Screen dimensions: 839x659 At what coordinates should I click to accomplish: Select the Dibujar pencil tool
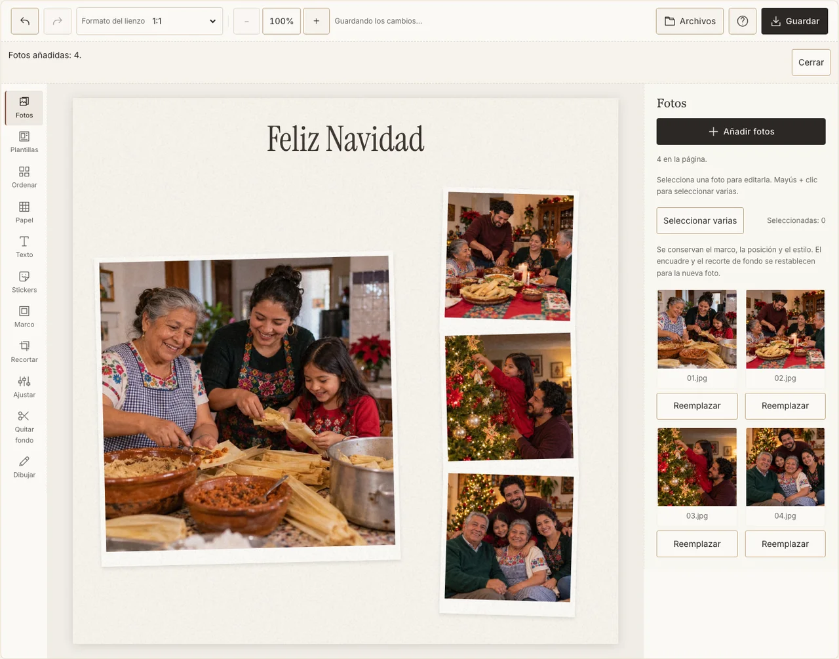click(24, 467)
